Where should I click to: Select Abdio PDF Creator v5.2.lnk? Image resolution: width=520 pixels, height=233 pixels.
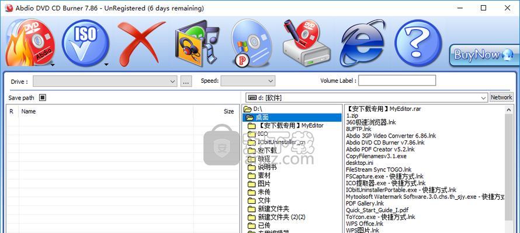[x=380, y=149]
